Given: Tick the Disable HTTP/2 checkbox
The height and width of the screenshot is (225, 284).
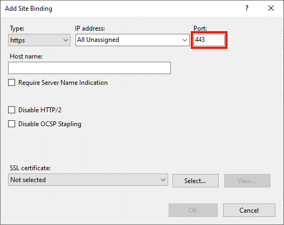Looking at the screenshot, I should pyautogui.click(x=12, y=110).
